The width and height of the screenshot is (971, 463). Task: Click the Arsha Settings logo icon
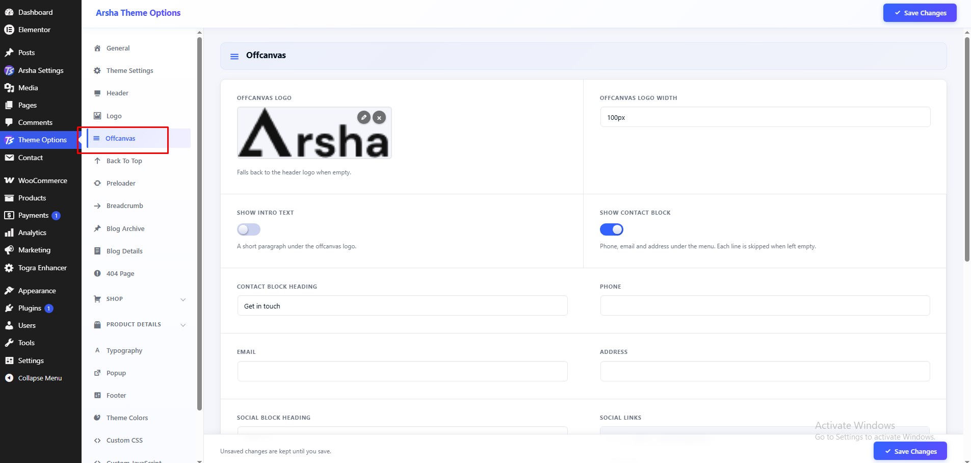click(9, 70)
